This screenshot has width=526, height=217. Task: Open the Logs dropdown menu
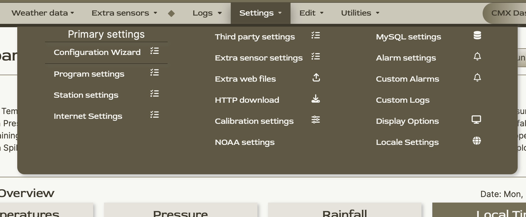coord(207,13)
